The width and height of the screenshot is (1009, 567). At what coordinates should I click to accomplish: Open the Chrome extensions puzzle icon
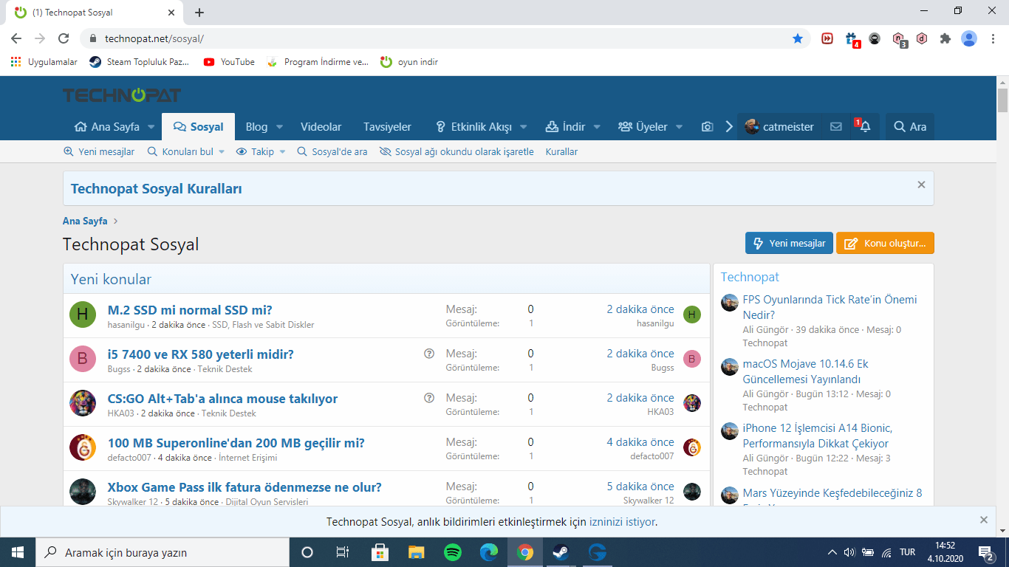(x=945, y=38)
